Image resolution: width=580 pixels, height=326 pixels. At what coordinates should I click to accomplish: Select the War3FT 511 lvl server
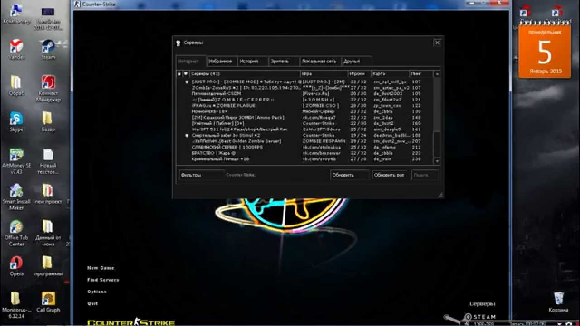point(304,129)
